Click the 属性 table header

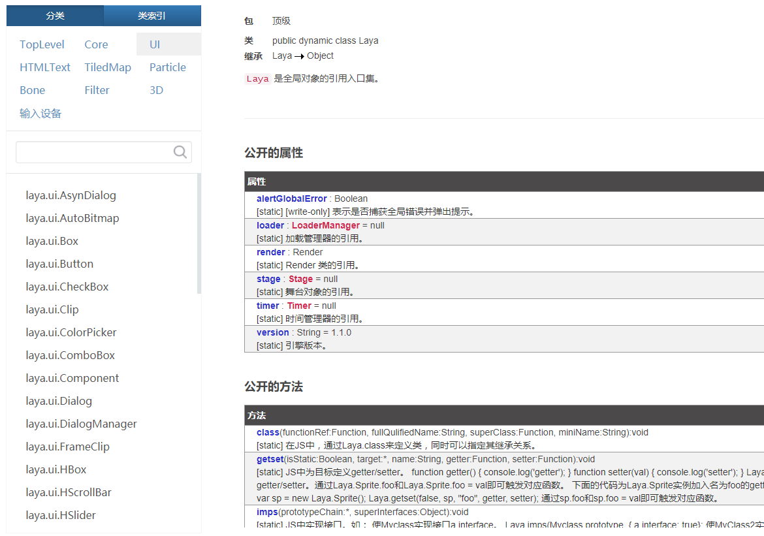(504, 181)
